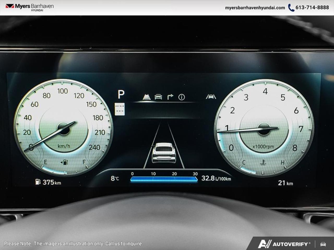Click the 8°C outside temperature reading

click(115, 178)
